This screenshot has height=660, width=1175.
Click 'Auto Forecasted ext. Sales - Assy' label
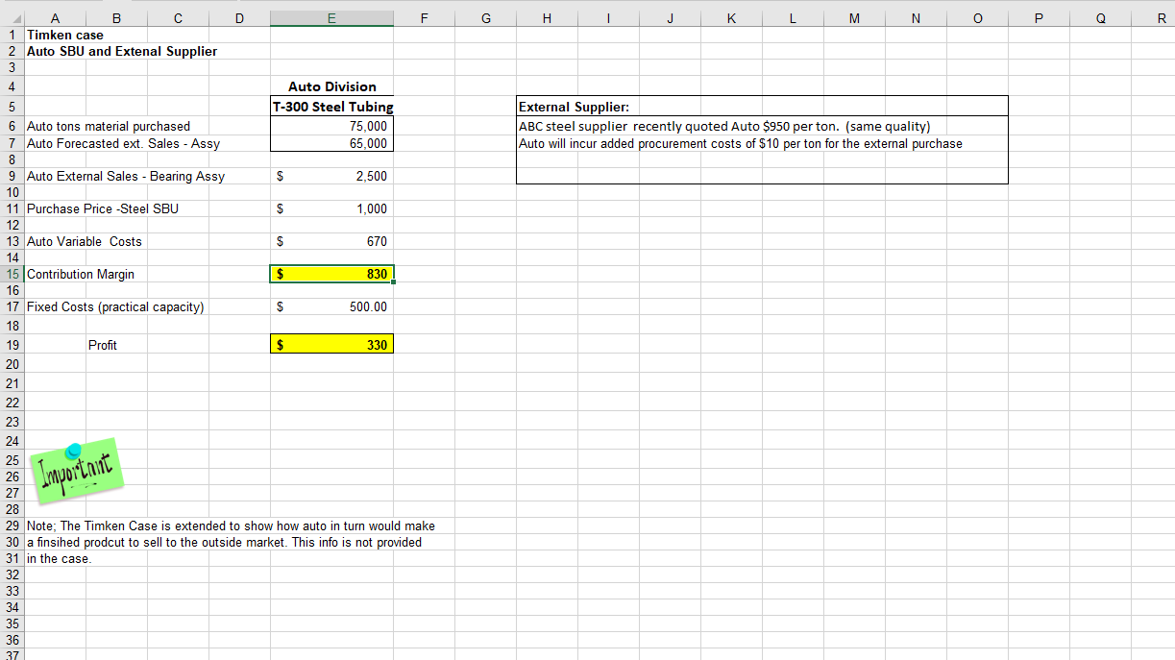click(123, 143)
